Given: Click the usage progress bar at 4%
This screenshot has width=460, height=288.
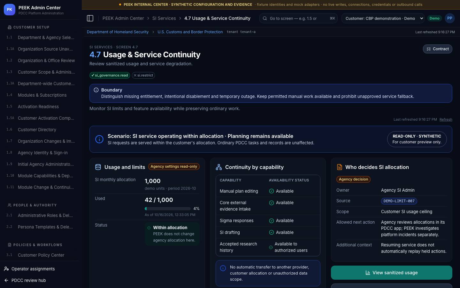Looking at the screenshot, I should 168,209.
